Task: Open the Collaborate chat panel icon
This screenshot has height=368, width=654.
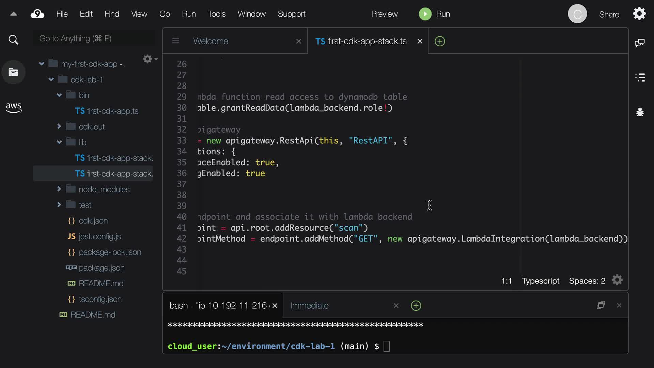Action: (x=639, y=43)
